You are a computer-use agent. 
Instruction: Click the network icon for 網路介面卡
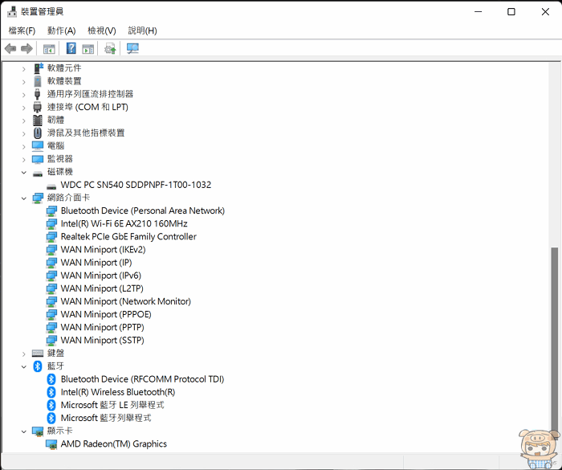(x=38, y=198)
